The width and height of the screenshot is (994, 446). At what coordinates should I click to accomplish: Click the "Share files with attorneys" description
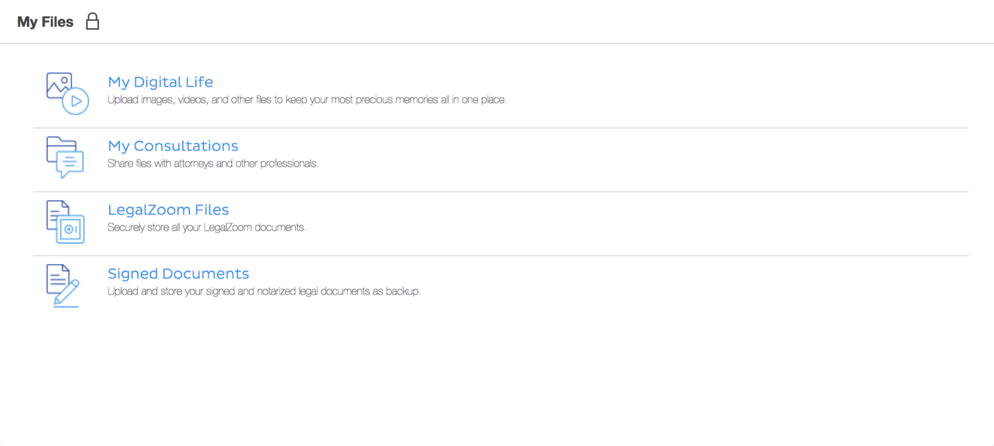(213, 163)
